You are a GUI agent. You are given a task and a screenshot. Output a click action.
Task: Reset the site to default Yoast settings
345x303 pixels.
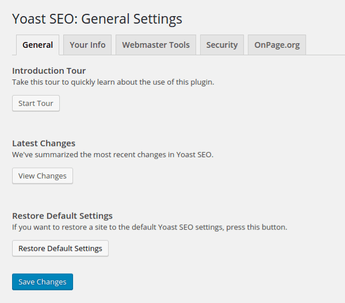click(60, 248)
